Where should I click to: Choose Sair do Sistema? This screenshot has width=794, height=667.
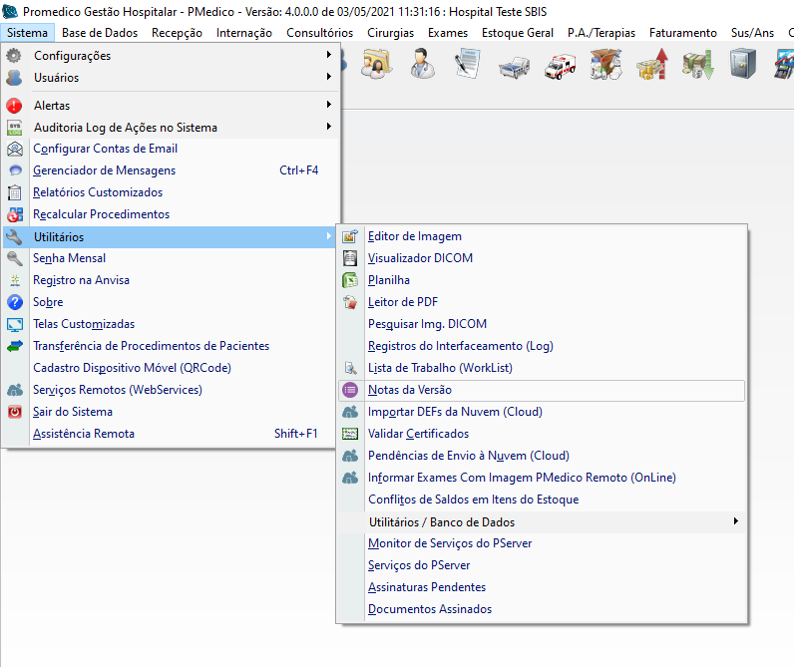pos(73,412)
